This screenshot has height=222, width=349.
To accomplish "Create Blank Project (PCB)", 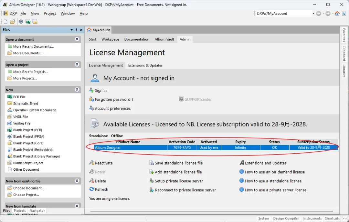I will pos(27,130).
